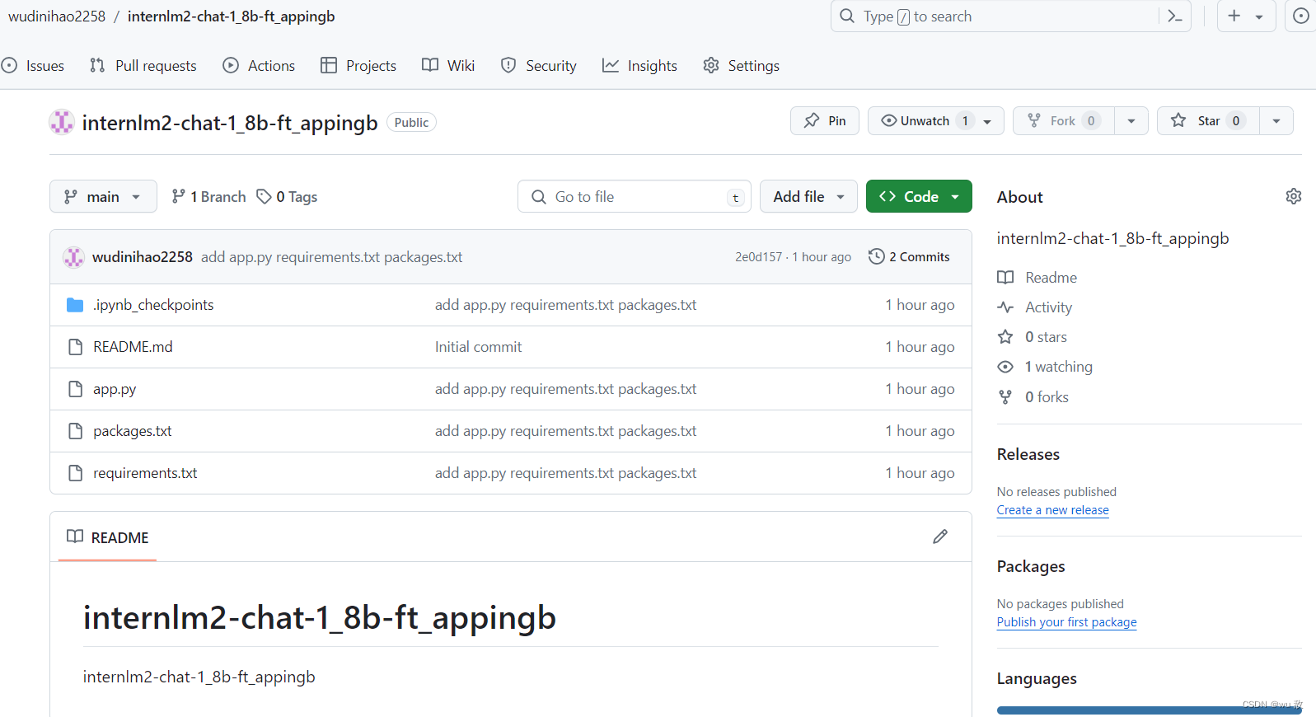The height and width of the screenshot is (717, 1316).
Task: Click the folder icon for .ipynb_checkpoints
Action: point(75,305)
